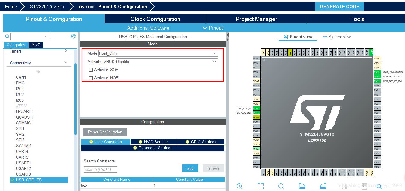
Task: Click the add constant button
Action: coord(190,168)
